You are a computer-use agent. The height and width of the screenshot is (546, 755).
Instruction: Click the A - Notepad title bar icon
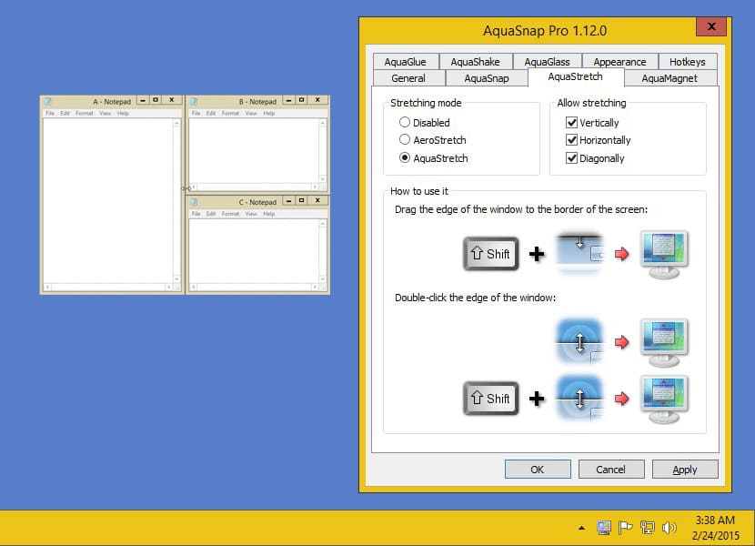coord(48,101)
